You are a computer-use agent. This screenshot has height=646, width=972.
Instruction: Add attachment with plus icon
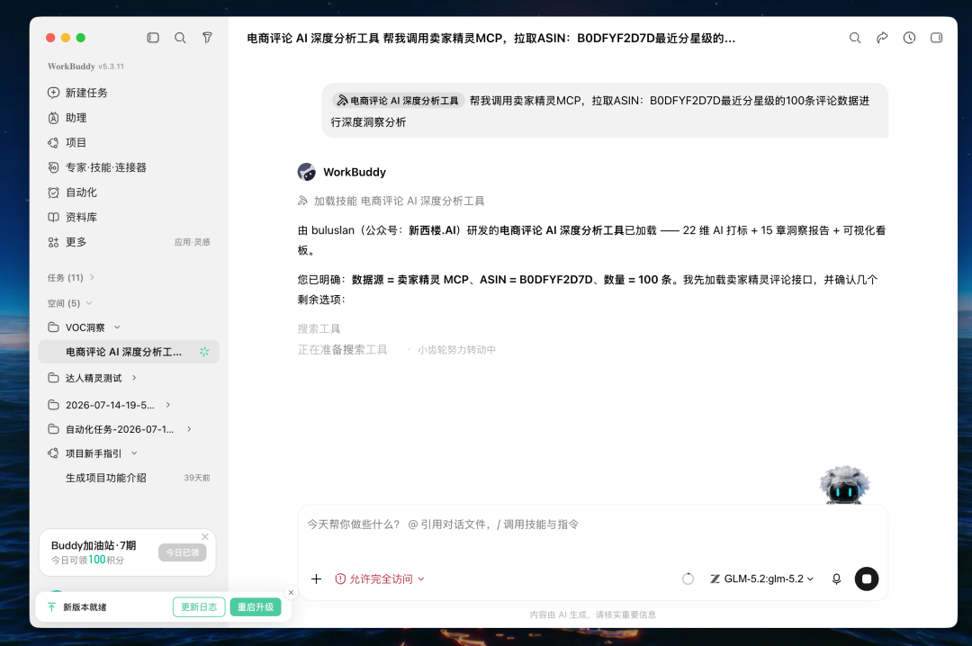316,579
